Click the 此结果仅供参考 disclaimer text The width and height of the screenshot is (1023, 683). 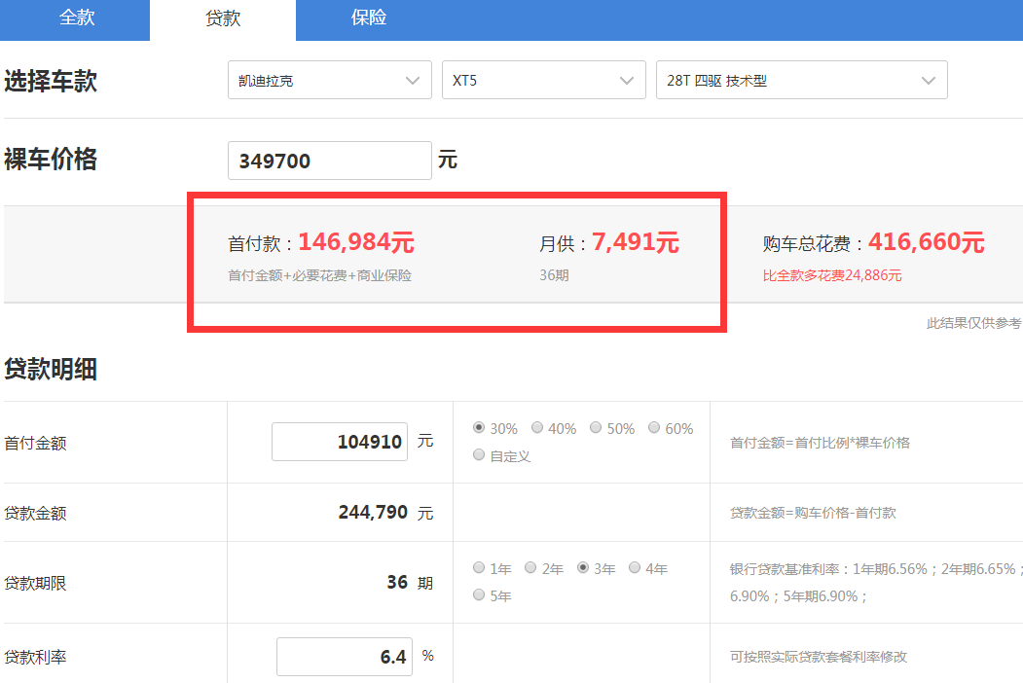click(973, 323)
